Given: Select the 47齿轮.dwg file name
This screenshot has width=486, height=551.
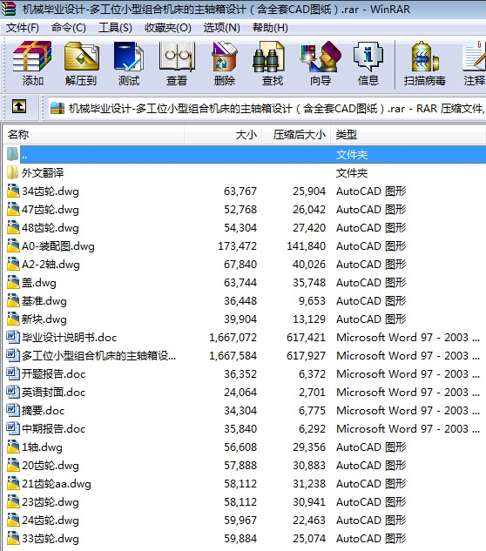Looking at the screenshot, I should pos(51,210).
